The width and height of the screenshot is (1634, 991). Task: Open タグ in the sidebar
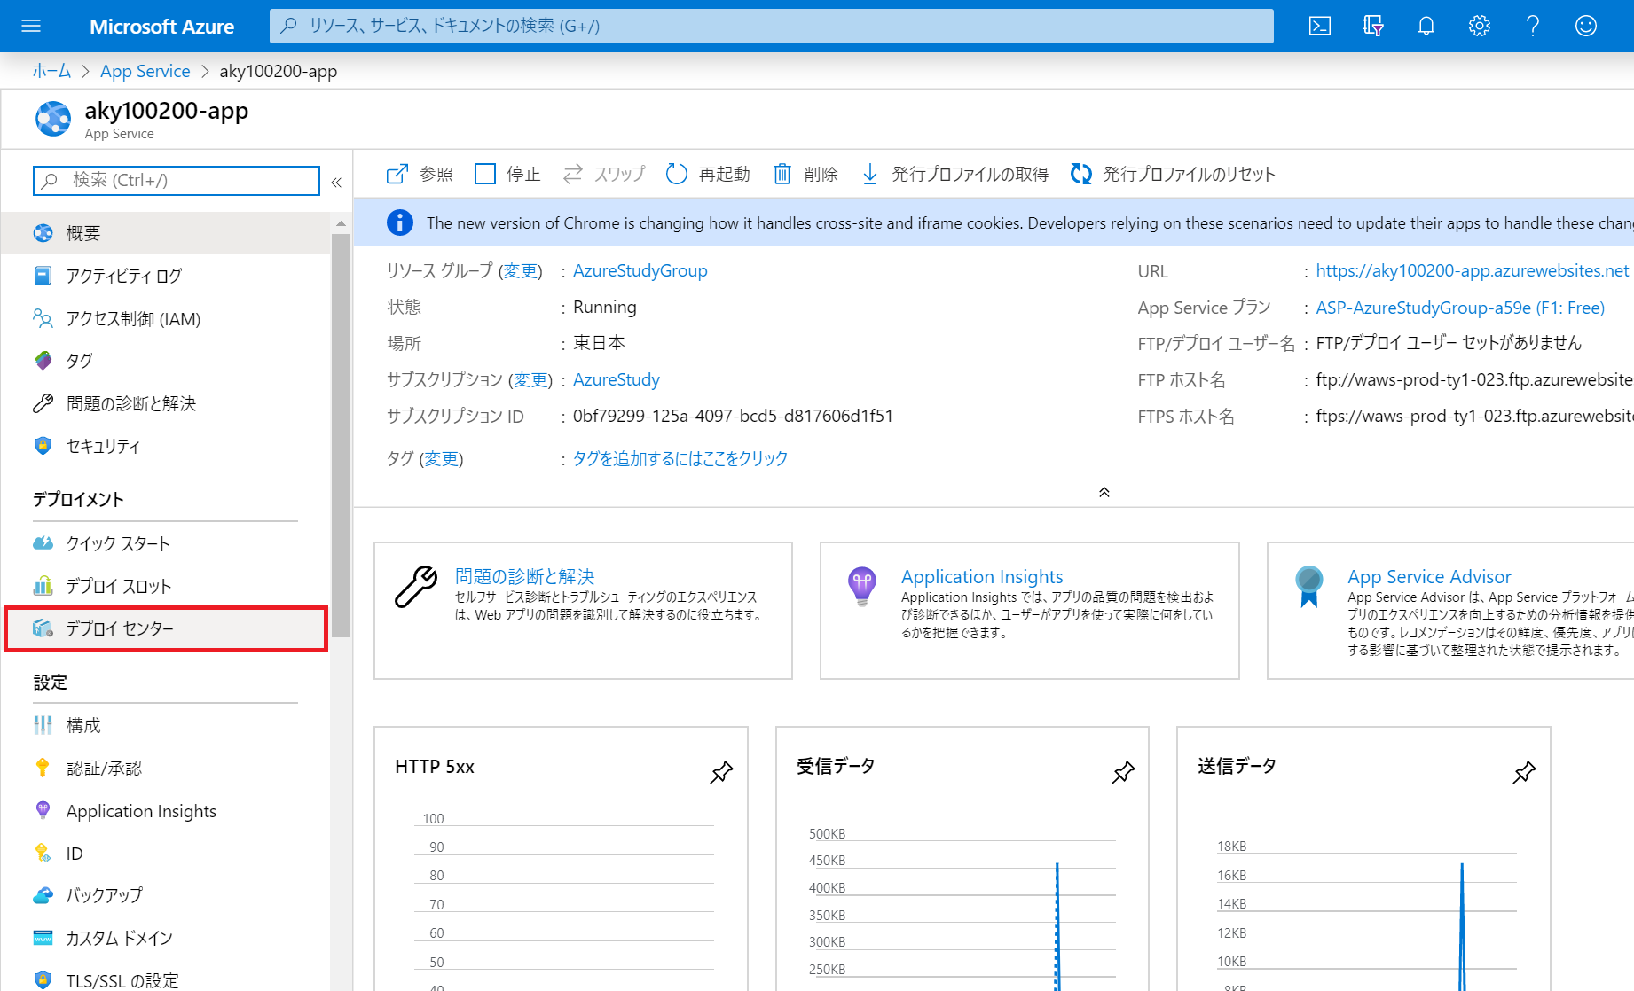click(165, 361)
